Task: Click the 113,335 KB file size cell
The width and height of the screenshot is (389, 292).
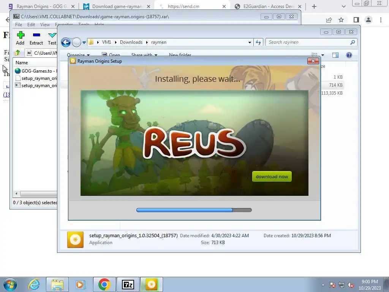Action: [332, 93]
